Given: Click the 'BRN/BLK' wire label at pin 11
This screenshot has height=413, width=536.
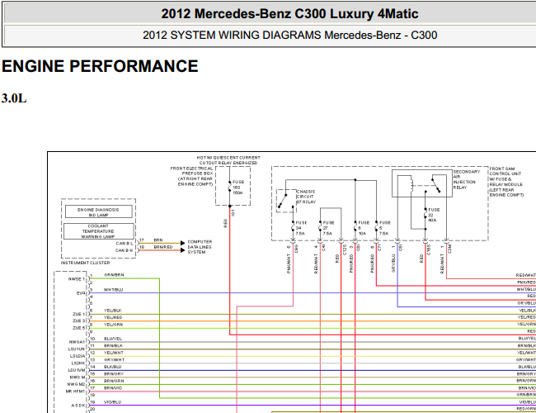Looking at the screenshot, I should coord(113,346).
